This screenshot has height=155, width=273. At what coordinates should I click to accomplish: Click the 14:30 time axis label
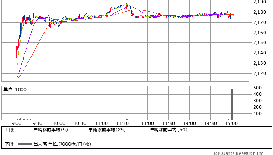point(211,123)
